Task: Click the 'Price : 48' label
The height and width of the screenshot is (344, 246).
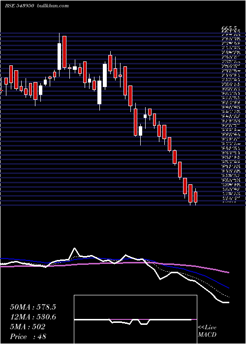Action: [28, 336]
